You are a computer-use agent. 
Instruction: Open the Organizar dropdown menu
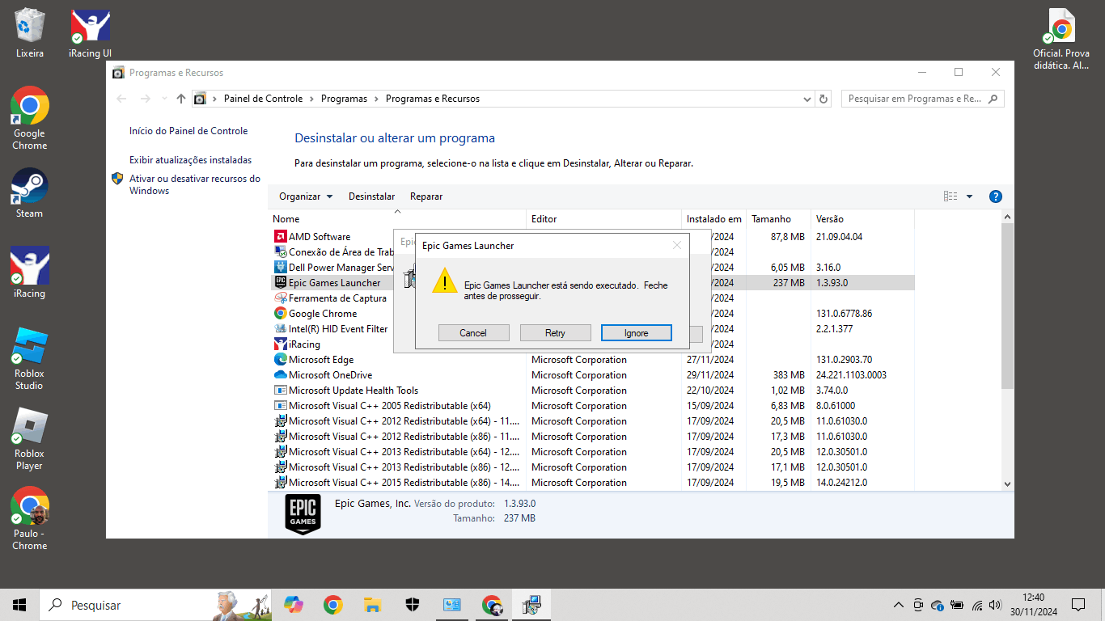tap(306, 196)
